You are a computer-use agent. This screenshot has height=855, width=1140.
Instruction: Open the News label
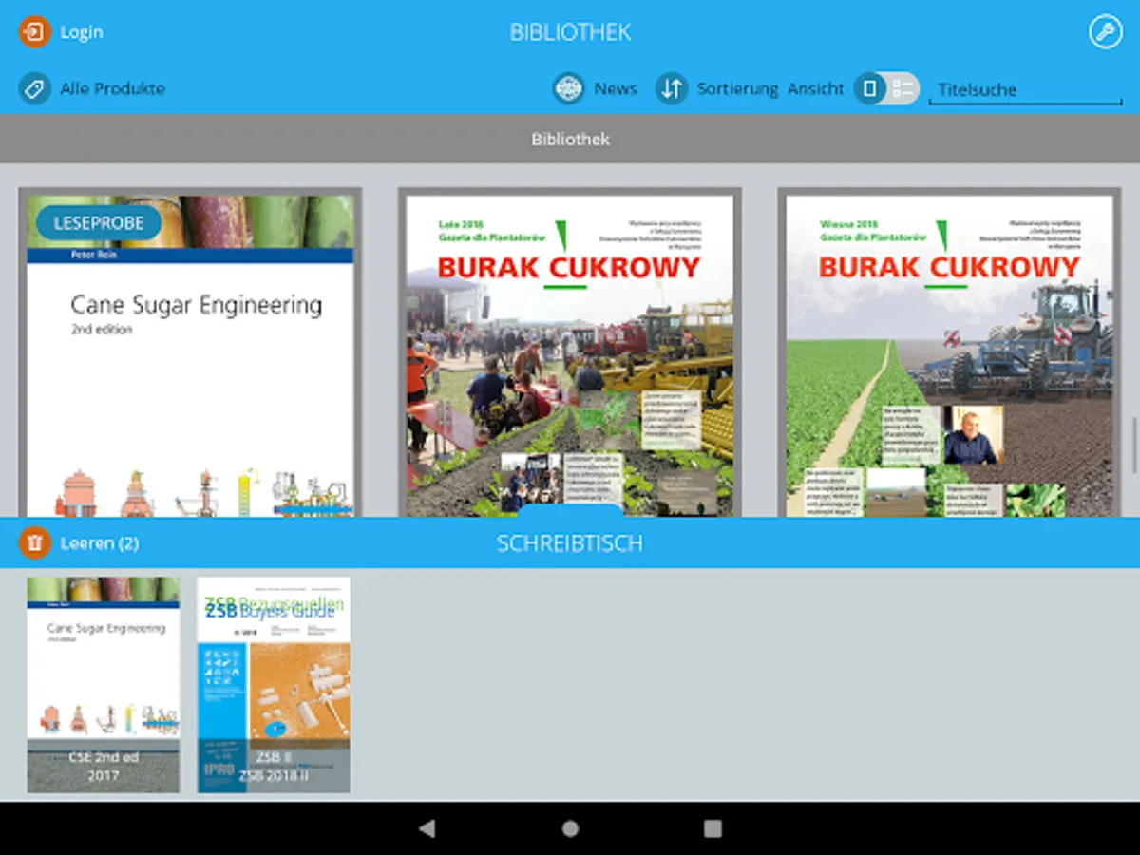click(x=616, y=89)
